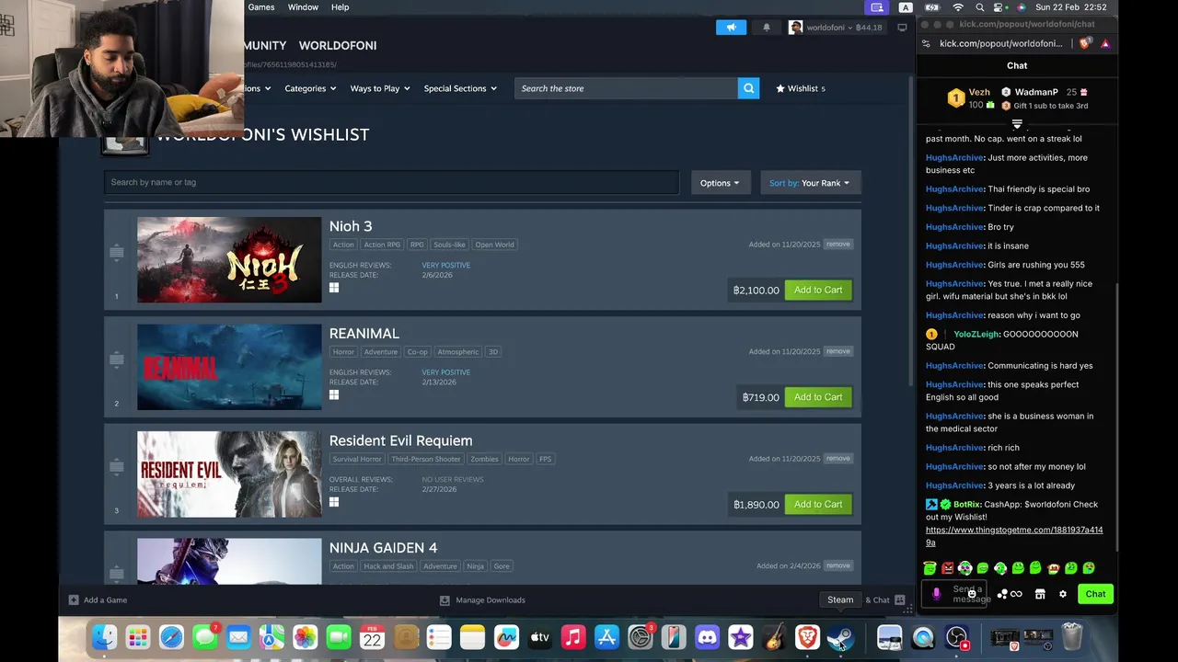Open Kick chat settings gear
Viewport: 1178px width, 662px height.
[1063, 594]
